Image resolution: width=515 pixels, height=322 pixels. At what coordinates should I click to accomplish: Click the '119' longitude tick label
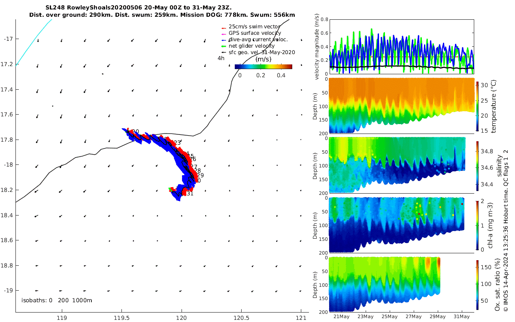pos(61,318)
